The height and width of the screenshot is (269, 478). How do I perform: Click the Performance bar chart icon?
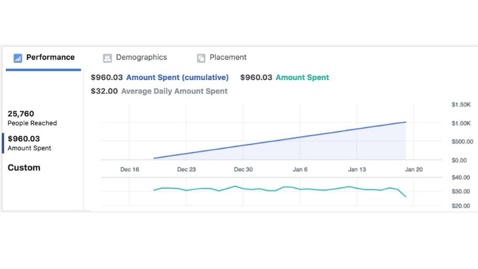17,58
